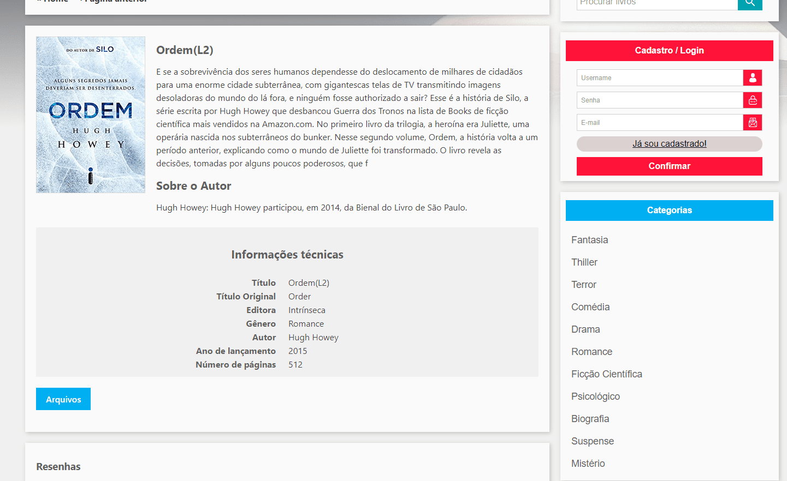Focus the Senha password field
Screen dimensions: 787x481
659,100
